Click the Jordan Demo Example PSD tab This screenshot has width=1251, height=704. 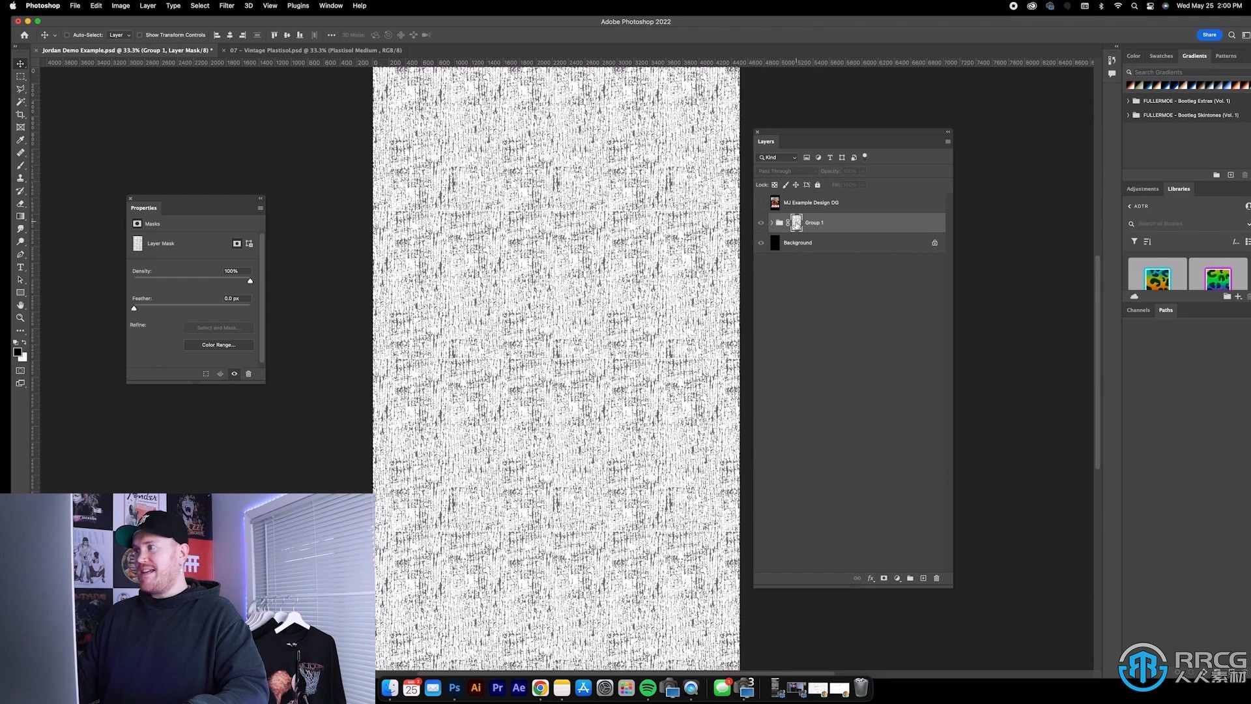tap(127, 50)
